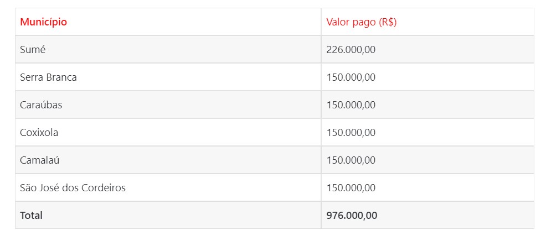The height and width of the screenshot is (246, 541).
Task: Select the value beside Camalaú
Action: [x=427, y=160]
